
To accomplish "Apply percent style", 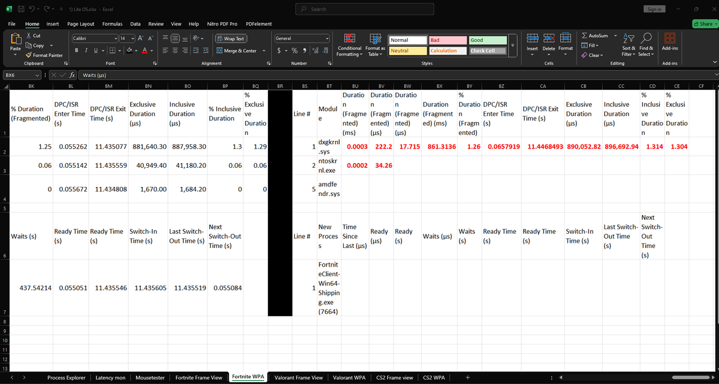I will pyautogui.click(x=295, y=51).
